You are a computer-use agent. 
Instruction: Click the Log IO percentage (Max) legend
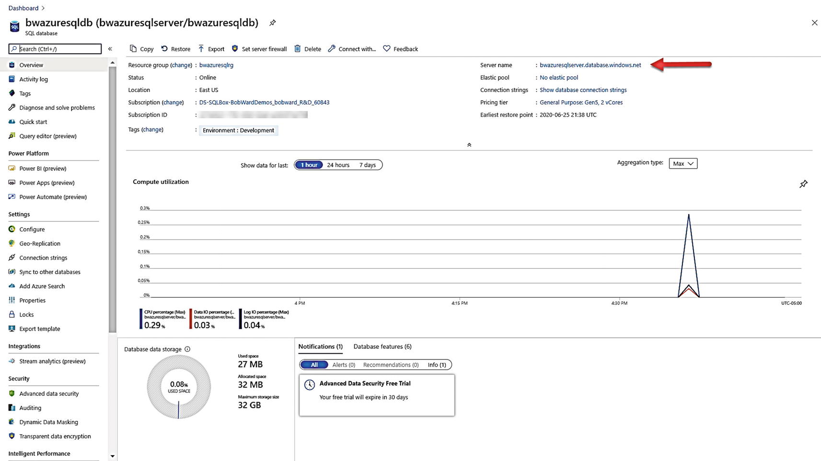click(x=265, y=319)
